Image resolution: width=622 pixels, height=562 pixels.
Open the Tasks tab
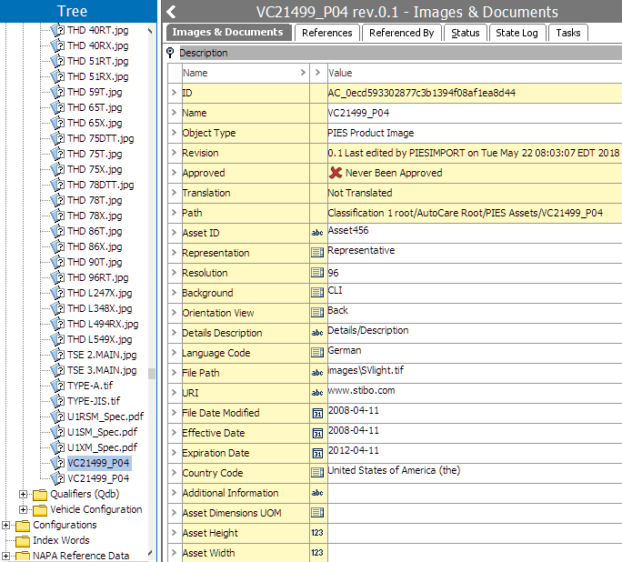[567, 33]
